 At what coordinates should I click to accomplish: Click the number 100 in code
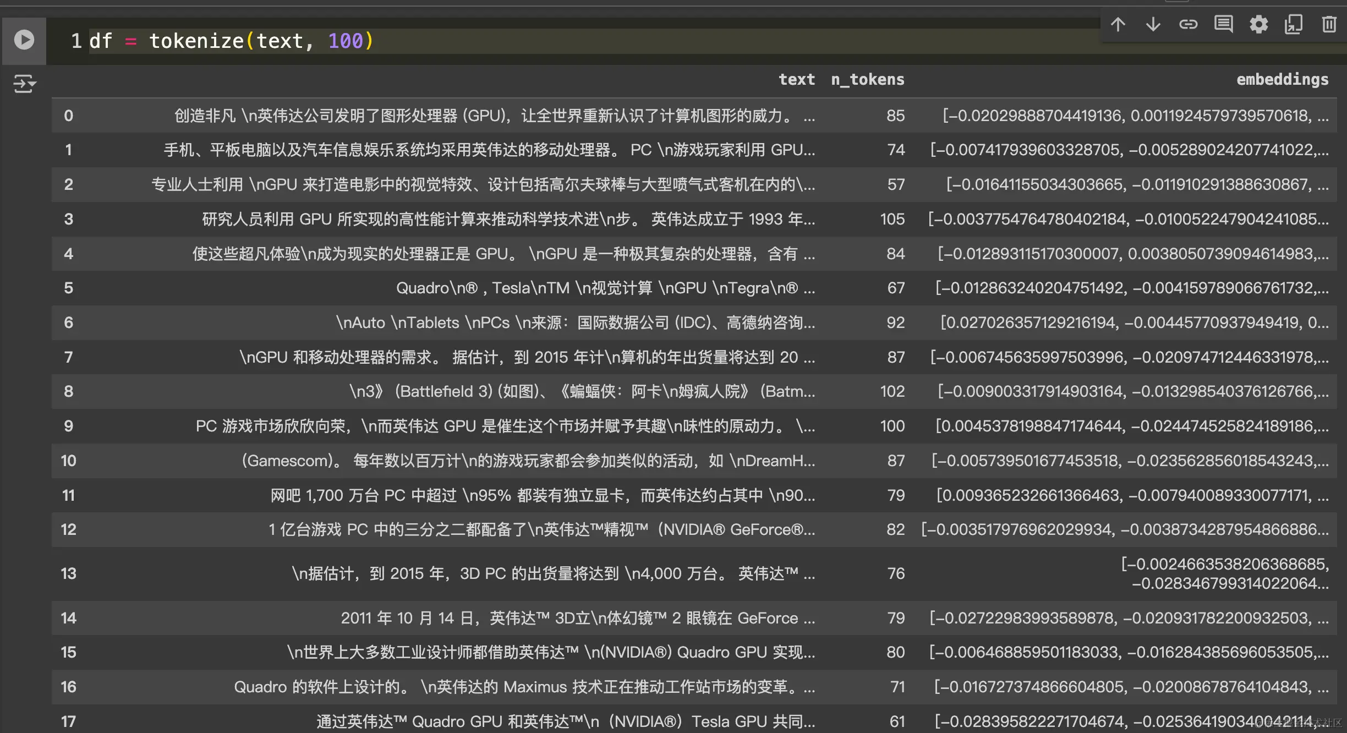[x=346, y=41]
